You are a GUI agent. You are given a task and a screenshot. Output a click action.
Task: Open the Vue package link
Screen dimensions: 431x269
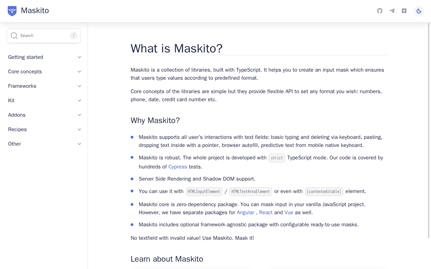click(x=289, y=213)
